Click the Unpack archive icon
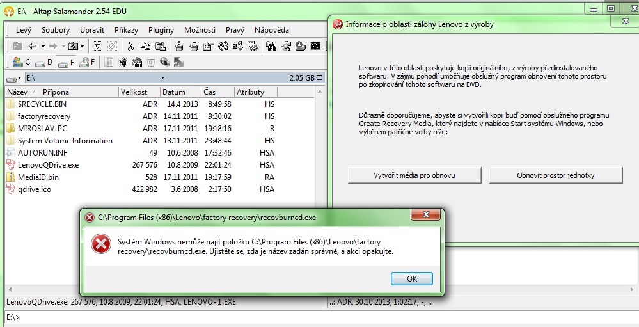Screen dimensions: 639x327 point(194,46)
